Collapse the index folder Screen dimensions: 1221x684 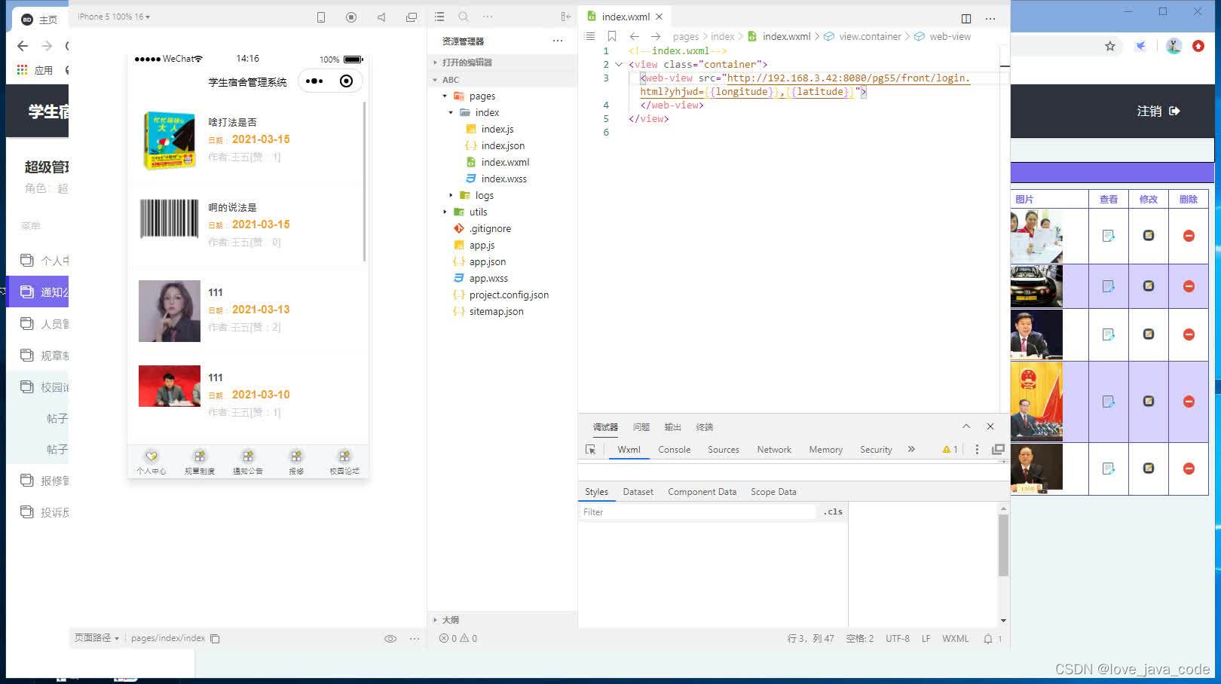[x=451, y=113]
